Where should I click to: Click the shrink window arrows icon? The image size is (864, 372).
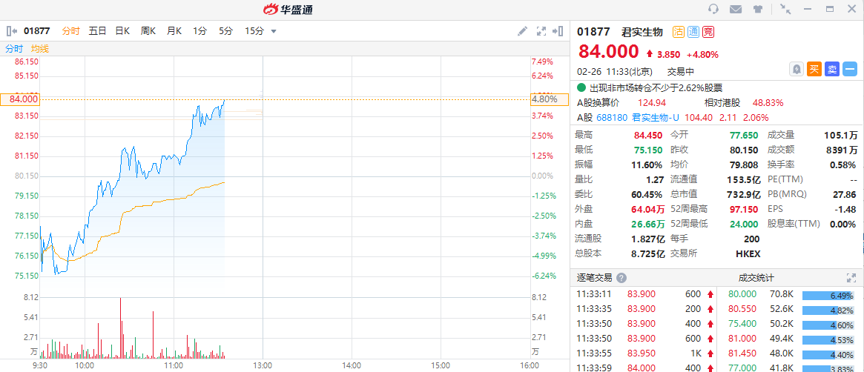[x=785, y=9]
